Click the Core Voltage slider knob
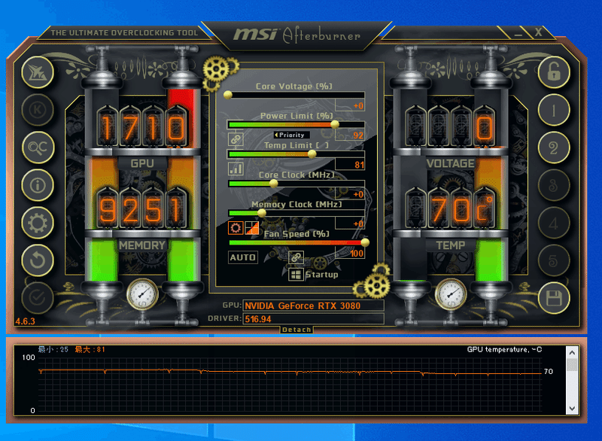The height and width of the screenshot is (441, 602). tap(228, 95)
